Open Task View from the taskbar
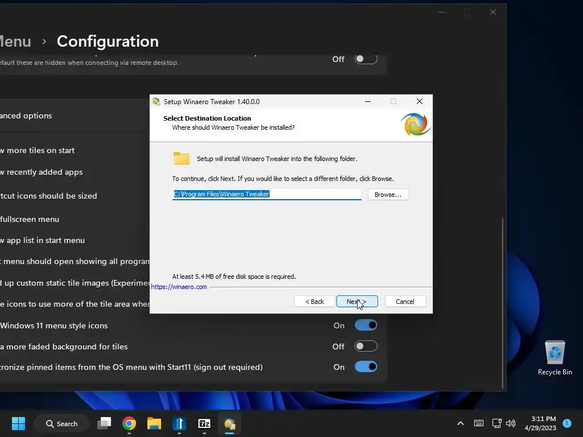This screenshot has height=437, width=583. [104, 423]
